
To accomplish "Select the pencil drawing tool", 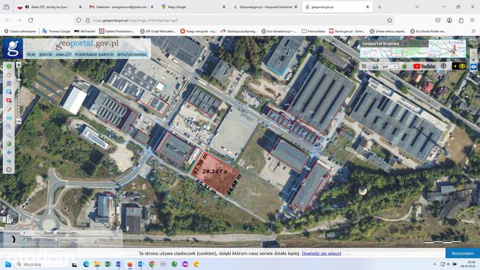I will click(x=9, y=109).
